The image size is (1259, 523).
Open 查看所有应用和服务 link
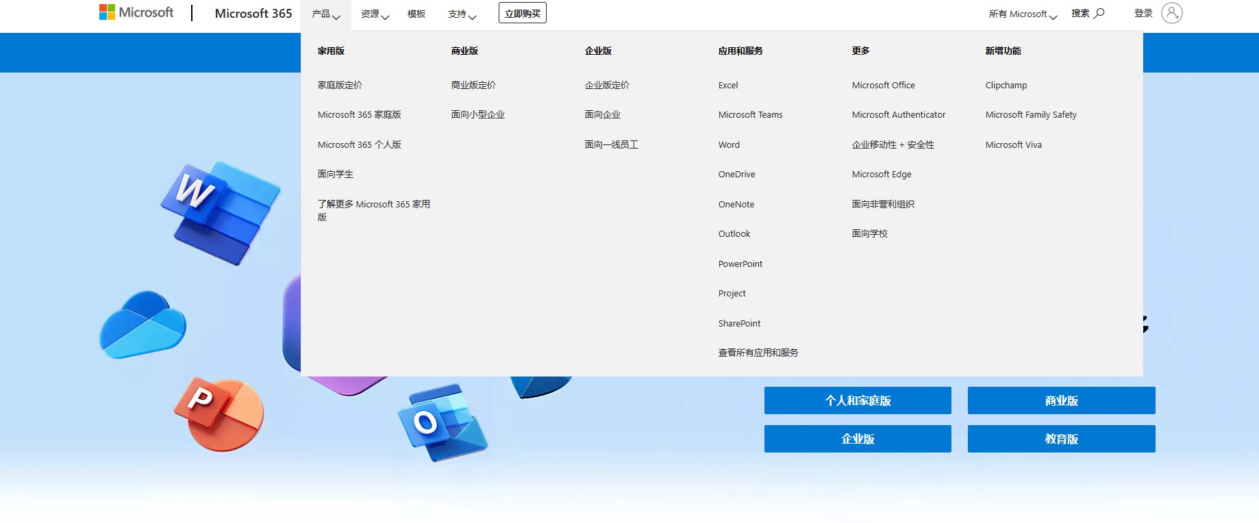(x=758, y=353)
